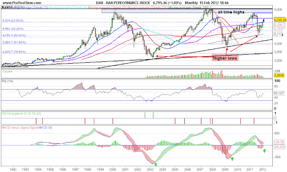Click the 5,552 (38.20%) Fibonacci level label
The height and width of the screenshot is (172, 287).
click(x=13, y=29)
